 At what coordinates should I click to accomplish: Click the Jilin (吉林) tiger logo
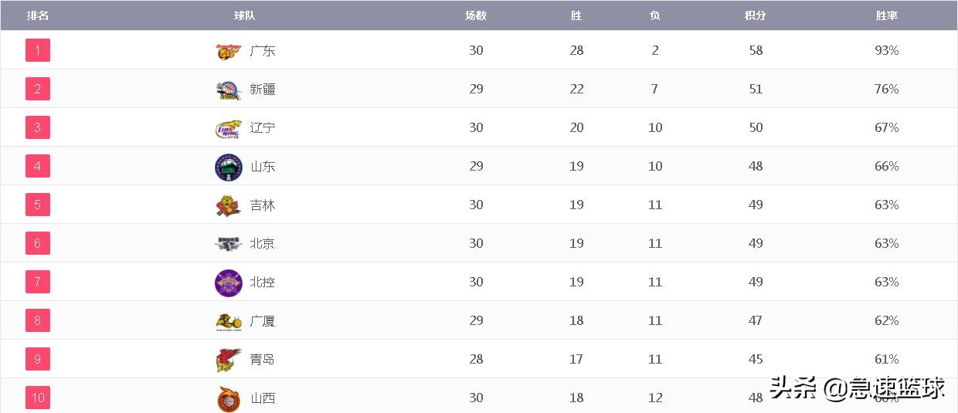coord(228,205)
